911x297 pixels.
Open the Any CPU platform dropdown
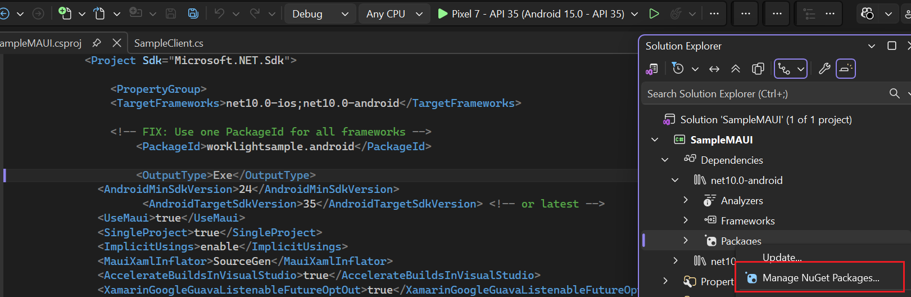coord(394,13)
